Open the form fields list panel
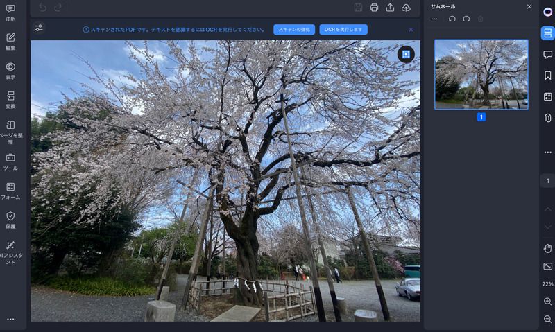 (547, 96)
